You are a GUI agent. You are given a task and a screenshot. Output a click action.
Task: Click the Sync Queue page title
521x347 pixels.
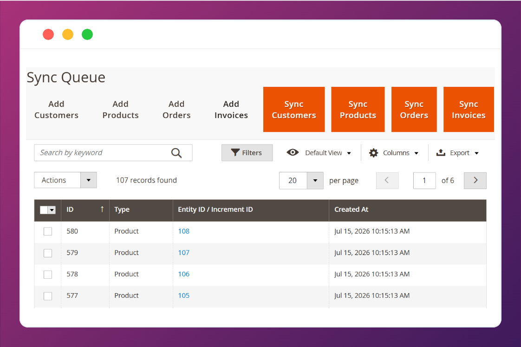(66, 78)
